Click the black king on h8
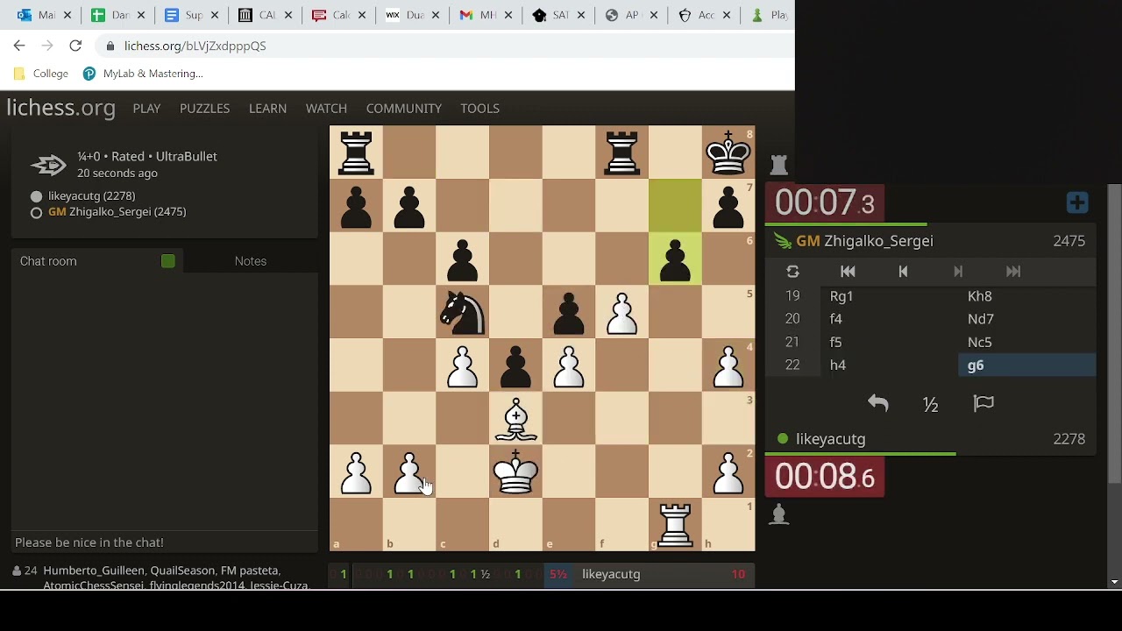The image size is (1122, 631). 728,152
